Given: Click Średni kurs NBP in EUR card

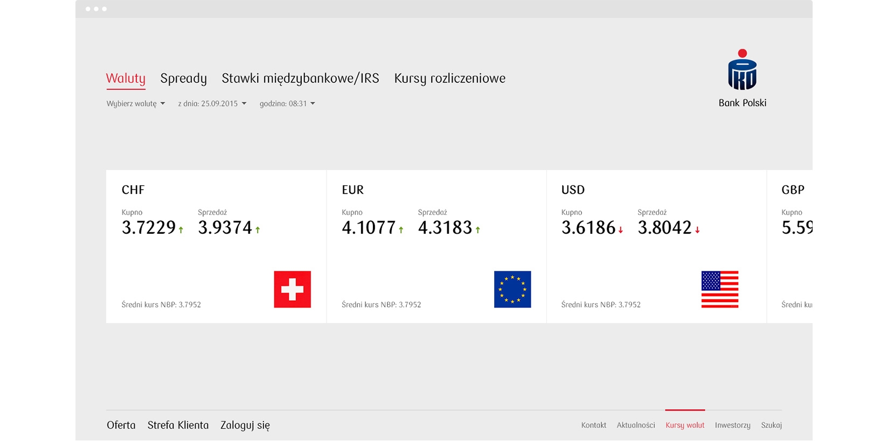Looking at the screenshot, I should click(382, 305).
